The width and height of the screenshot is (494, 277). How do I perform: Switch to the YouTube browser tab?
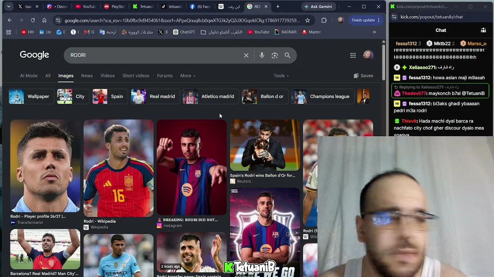(x=86, y=7)
